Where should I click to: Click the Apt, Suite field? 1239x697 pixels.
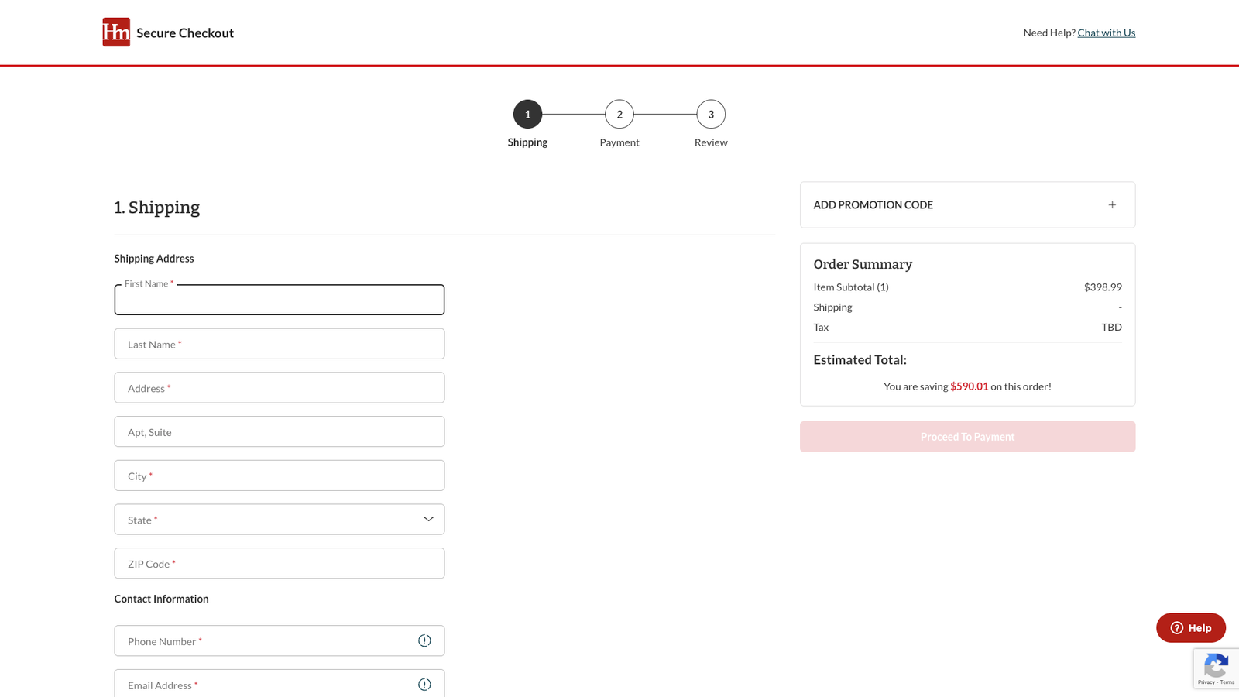[279, 432]
